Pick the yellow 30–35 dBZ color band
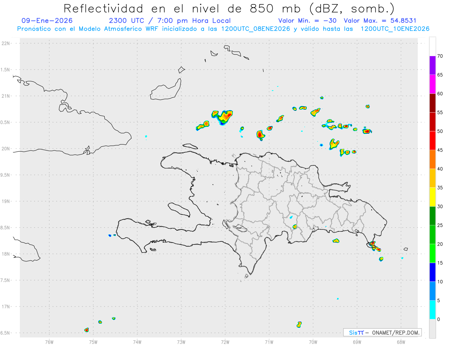Image resolution: width=450 pixels, height=347 pixels. tap(432, 197)
